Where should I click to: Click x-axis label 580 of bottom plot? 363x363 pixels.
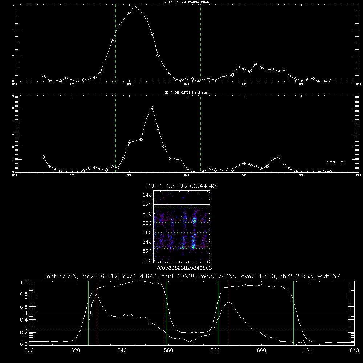pos(215,351)
